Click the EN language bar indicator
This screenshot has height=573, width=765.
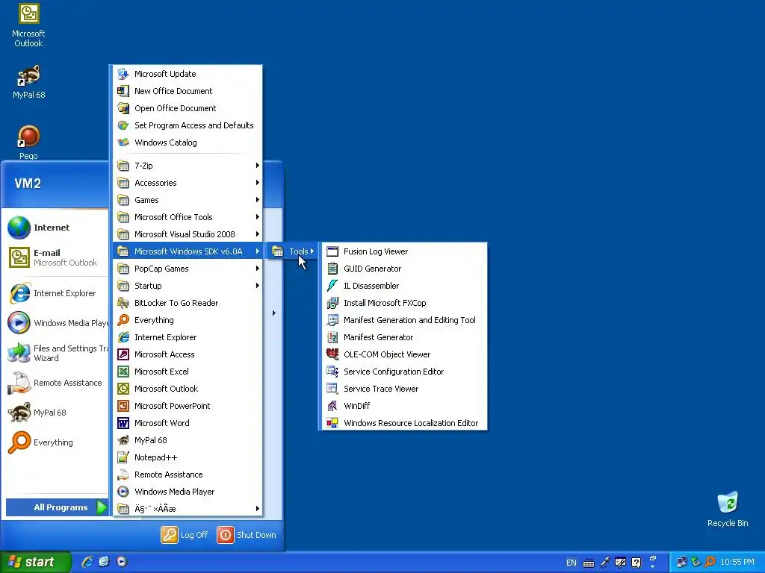(572, 563)
